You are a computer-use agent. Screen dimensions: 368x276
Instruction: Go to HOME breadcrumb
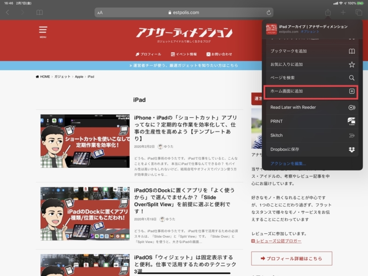pyautogui.click(x=43, y=77)
